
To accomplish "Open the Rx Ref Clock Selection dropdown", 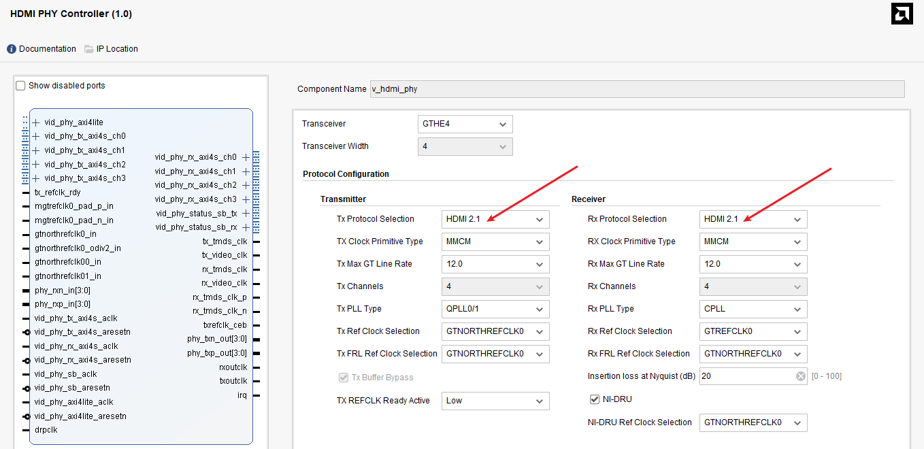I will point(753,331).
